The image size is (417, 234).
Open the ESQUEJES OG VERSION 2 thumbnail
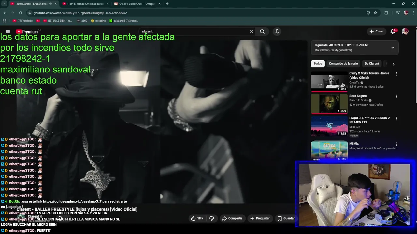[x=329, y=126]
